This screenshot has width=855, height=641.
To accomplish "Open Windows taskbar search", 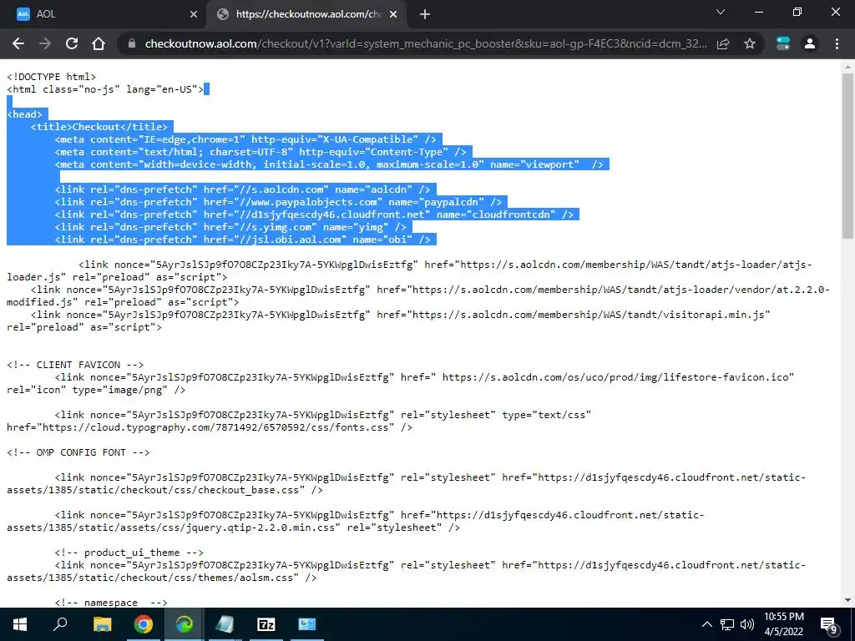I will [x=60, y=624].
